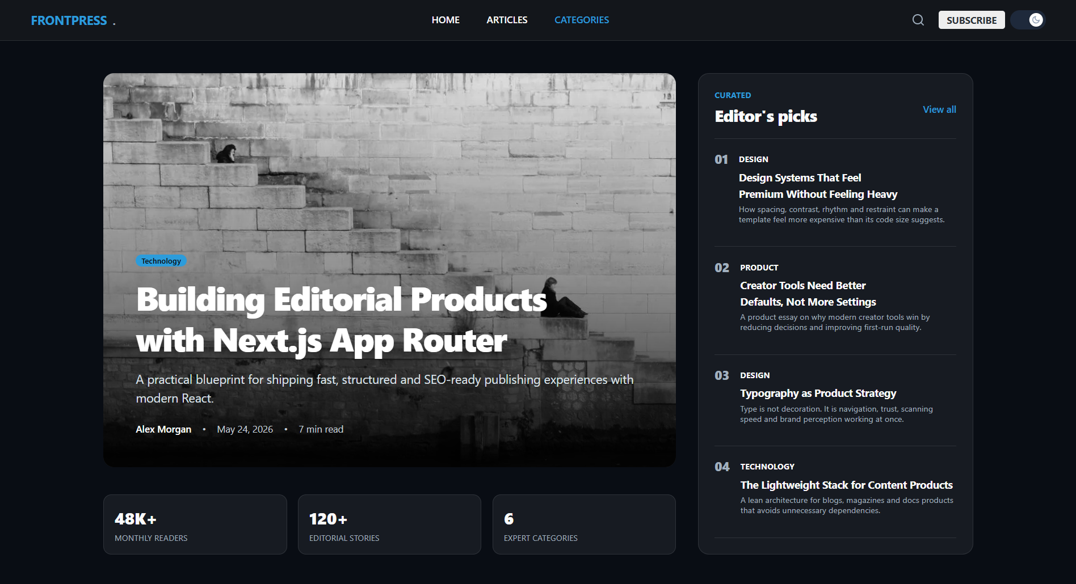Viewport: 1076px width, 584px height.
Task: Click the TECHNOLOGY label on pick 04
Action: (767, 467)
